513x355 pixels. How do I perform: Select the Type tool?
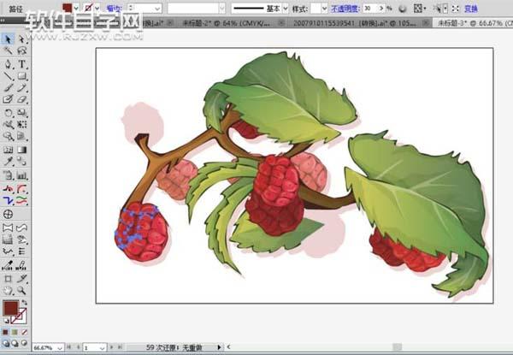click(x=21, y=63)
